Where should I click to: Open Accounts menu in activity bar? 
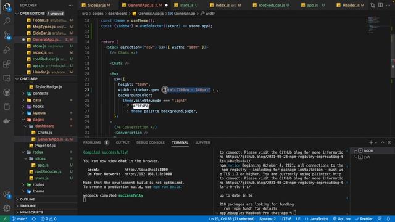(7, 194)
